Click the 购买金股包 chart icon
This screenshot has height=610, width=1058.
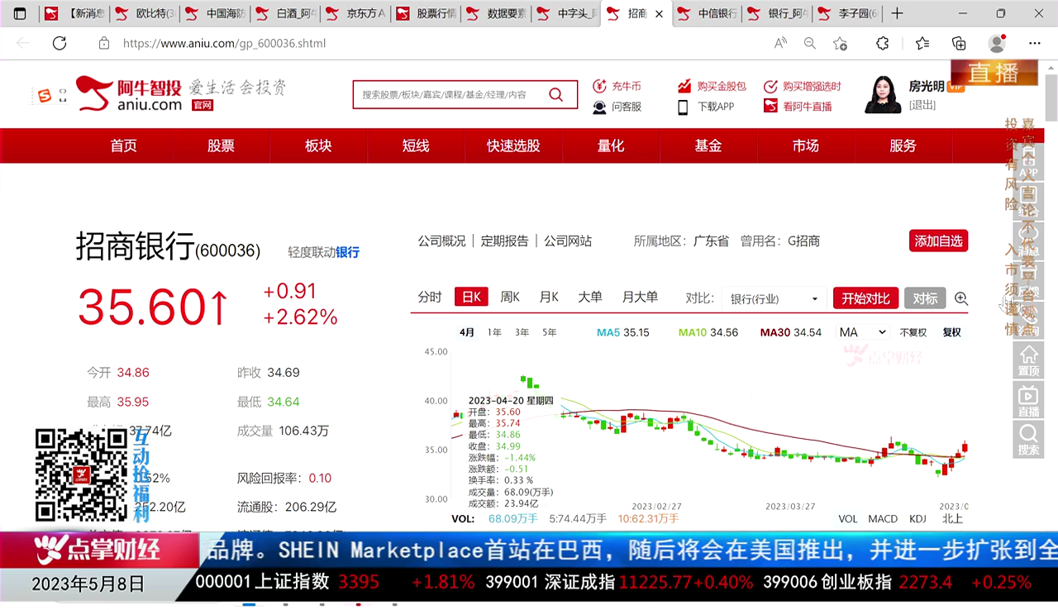(x=684, y=86)
